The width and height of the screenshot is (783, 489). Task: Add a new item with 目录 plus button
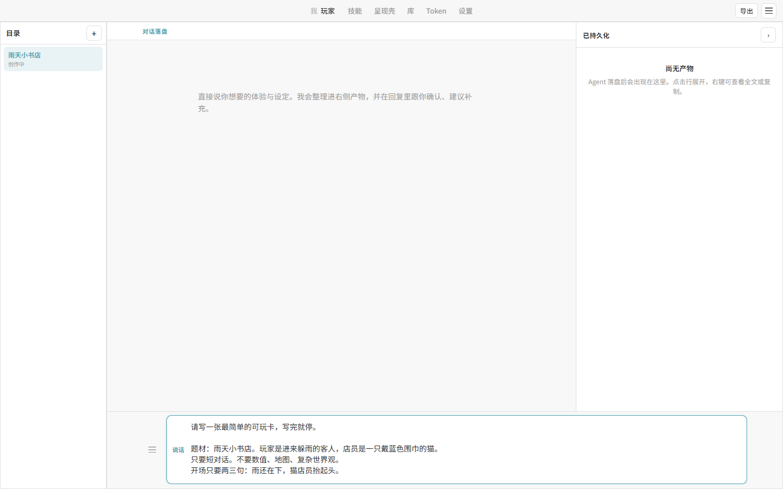94,34
